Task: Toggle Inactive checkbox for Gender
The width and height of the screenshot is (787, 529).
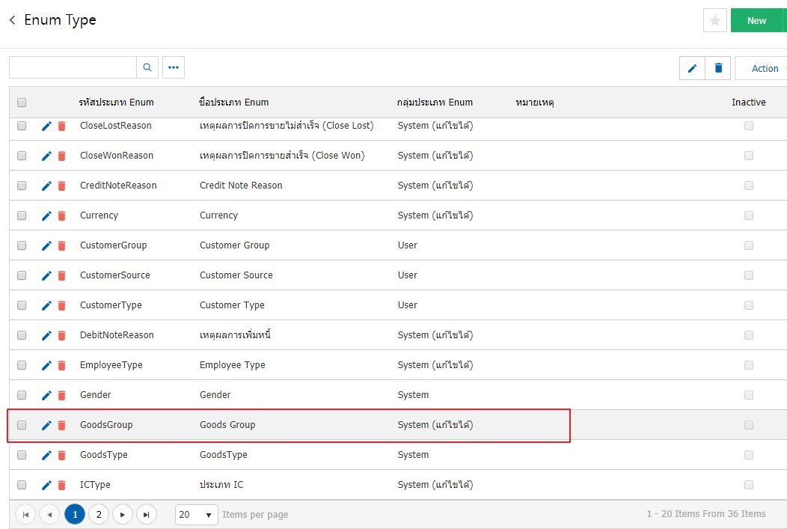Action: [748, 395]
